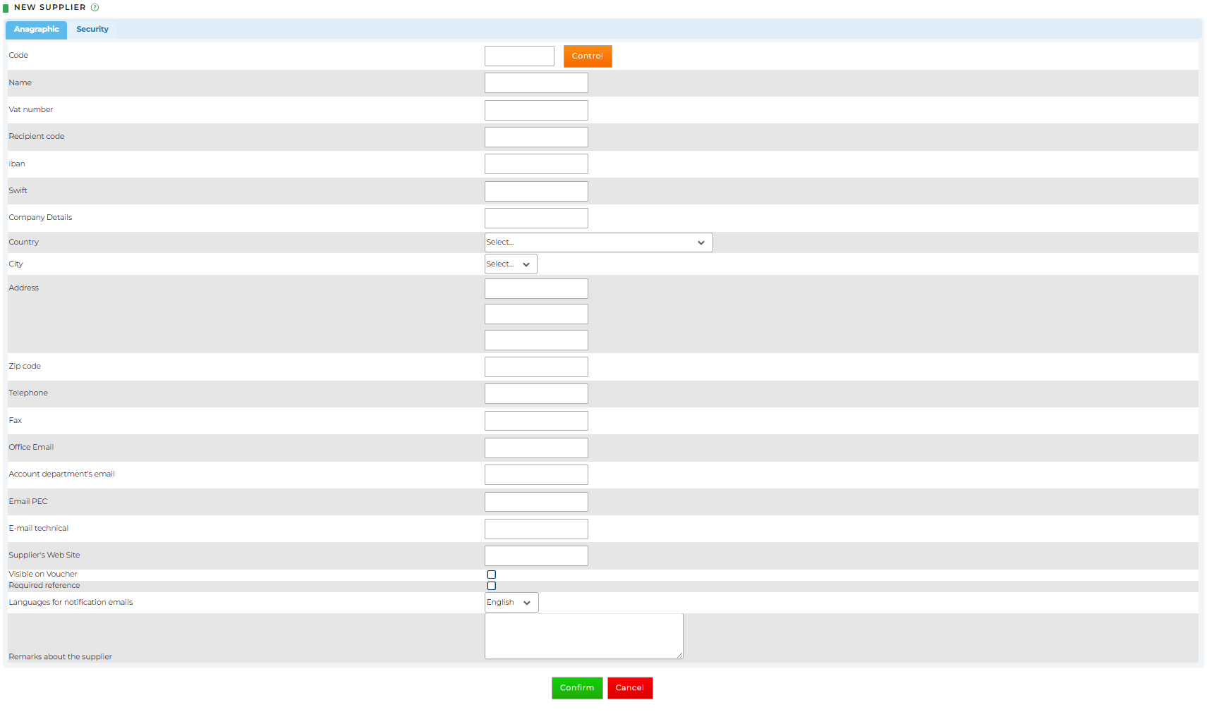Image resolution: width=1207 pixels, height=719 pixels.
Task: Open the Country dropdown
Action: point(598,242)
